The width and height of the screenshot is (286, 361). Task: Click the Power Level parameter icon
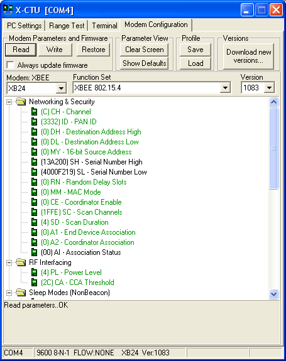pyautogui.click(x=34, y=272)
